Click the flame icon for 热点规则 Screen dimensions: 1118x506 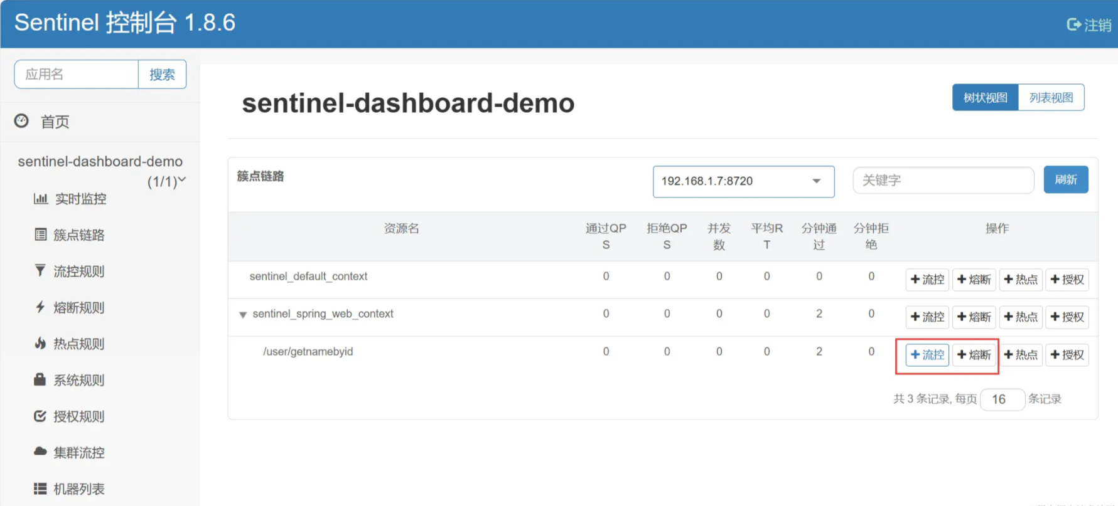(40, 343)
